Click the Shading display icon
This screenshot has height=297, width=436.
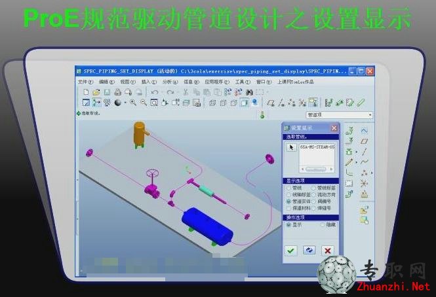pos(245,103)
